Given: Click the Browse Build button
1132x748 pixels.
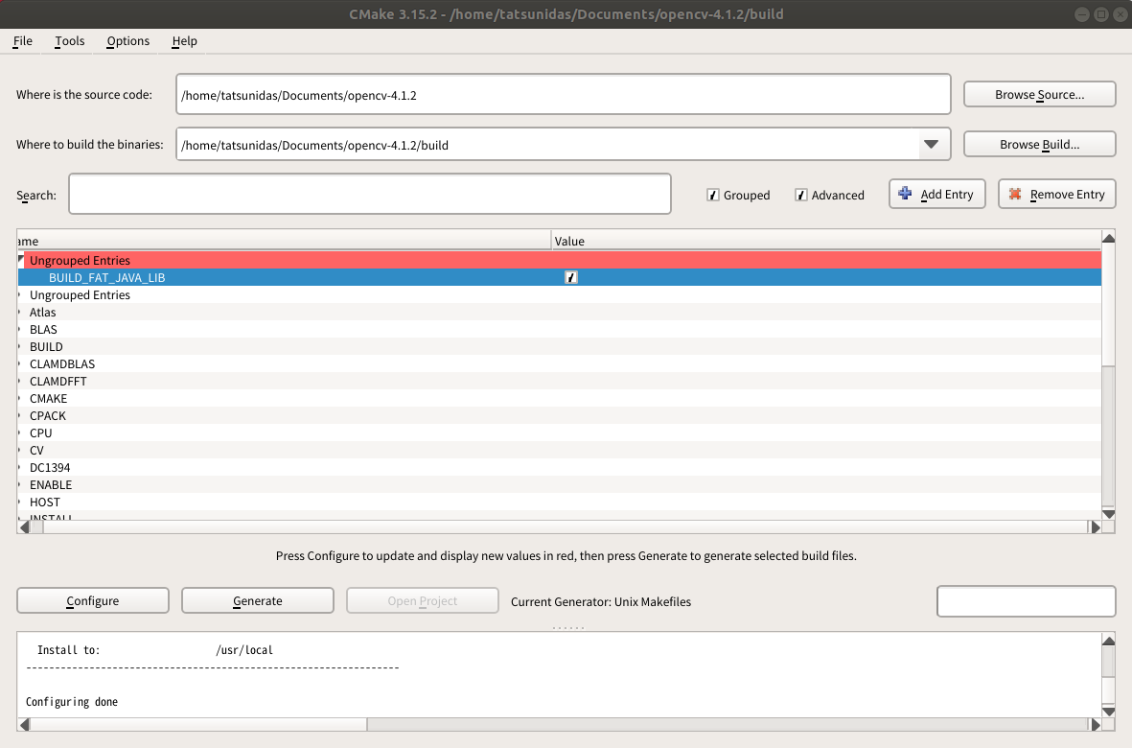Looking at the screenshot, I should 1040,145.
